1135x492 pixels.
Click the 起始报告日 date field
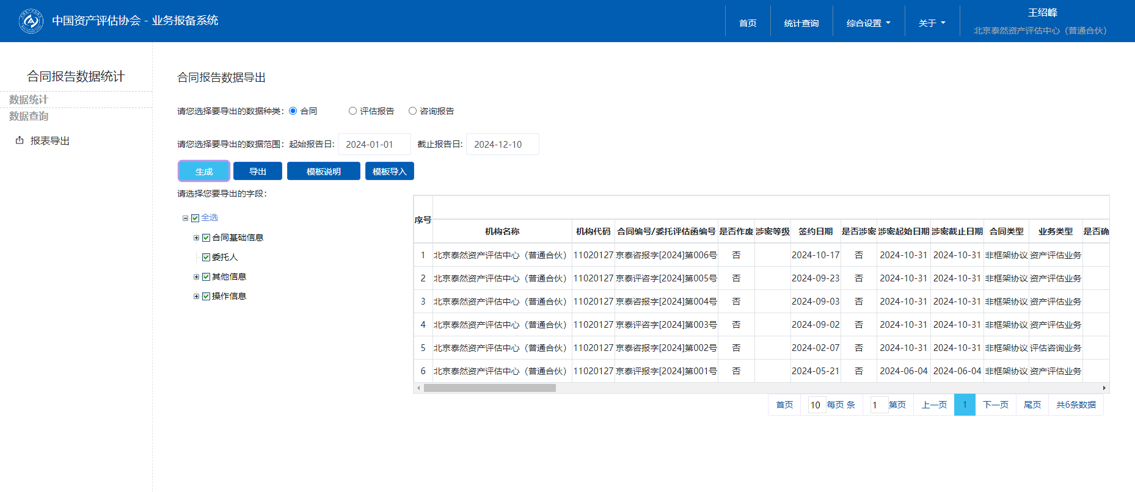pos(374,145)
